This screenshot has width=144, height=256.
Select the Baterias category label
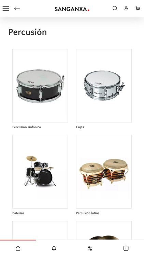pyautogui.click(x=18, y=213)
